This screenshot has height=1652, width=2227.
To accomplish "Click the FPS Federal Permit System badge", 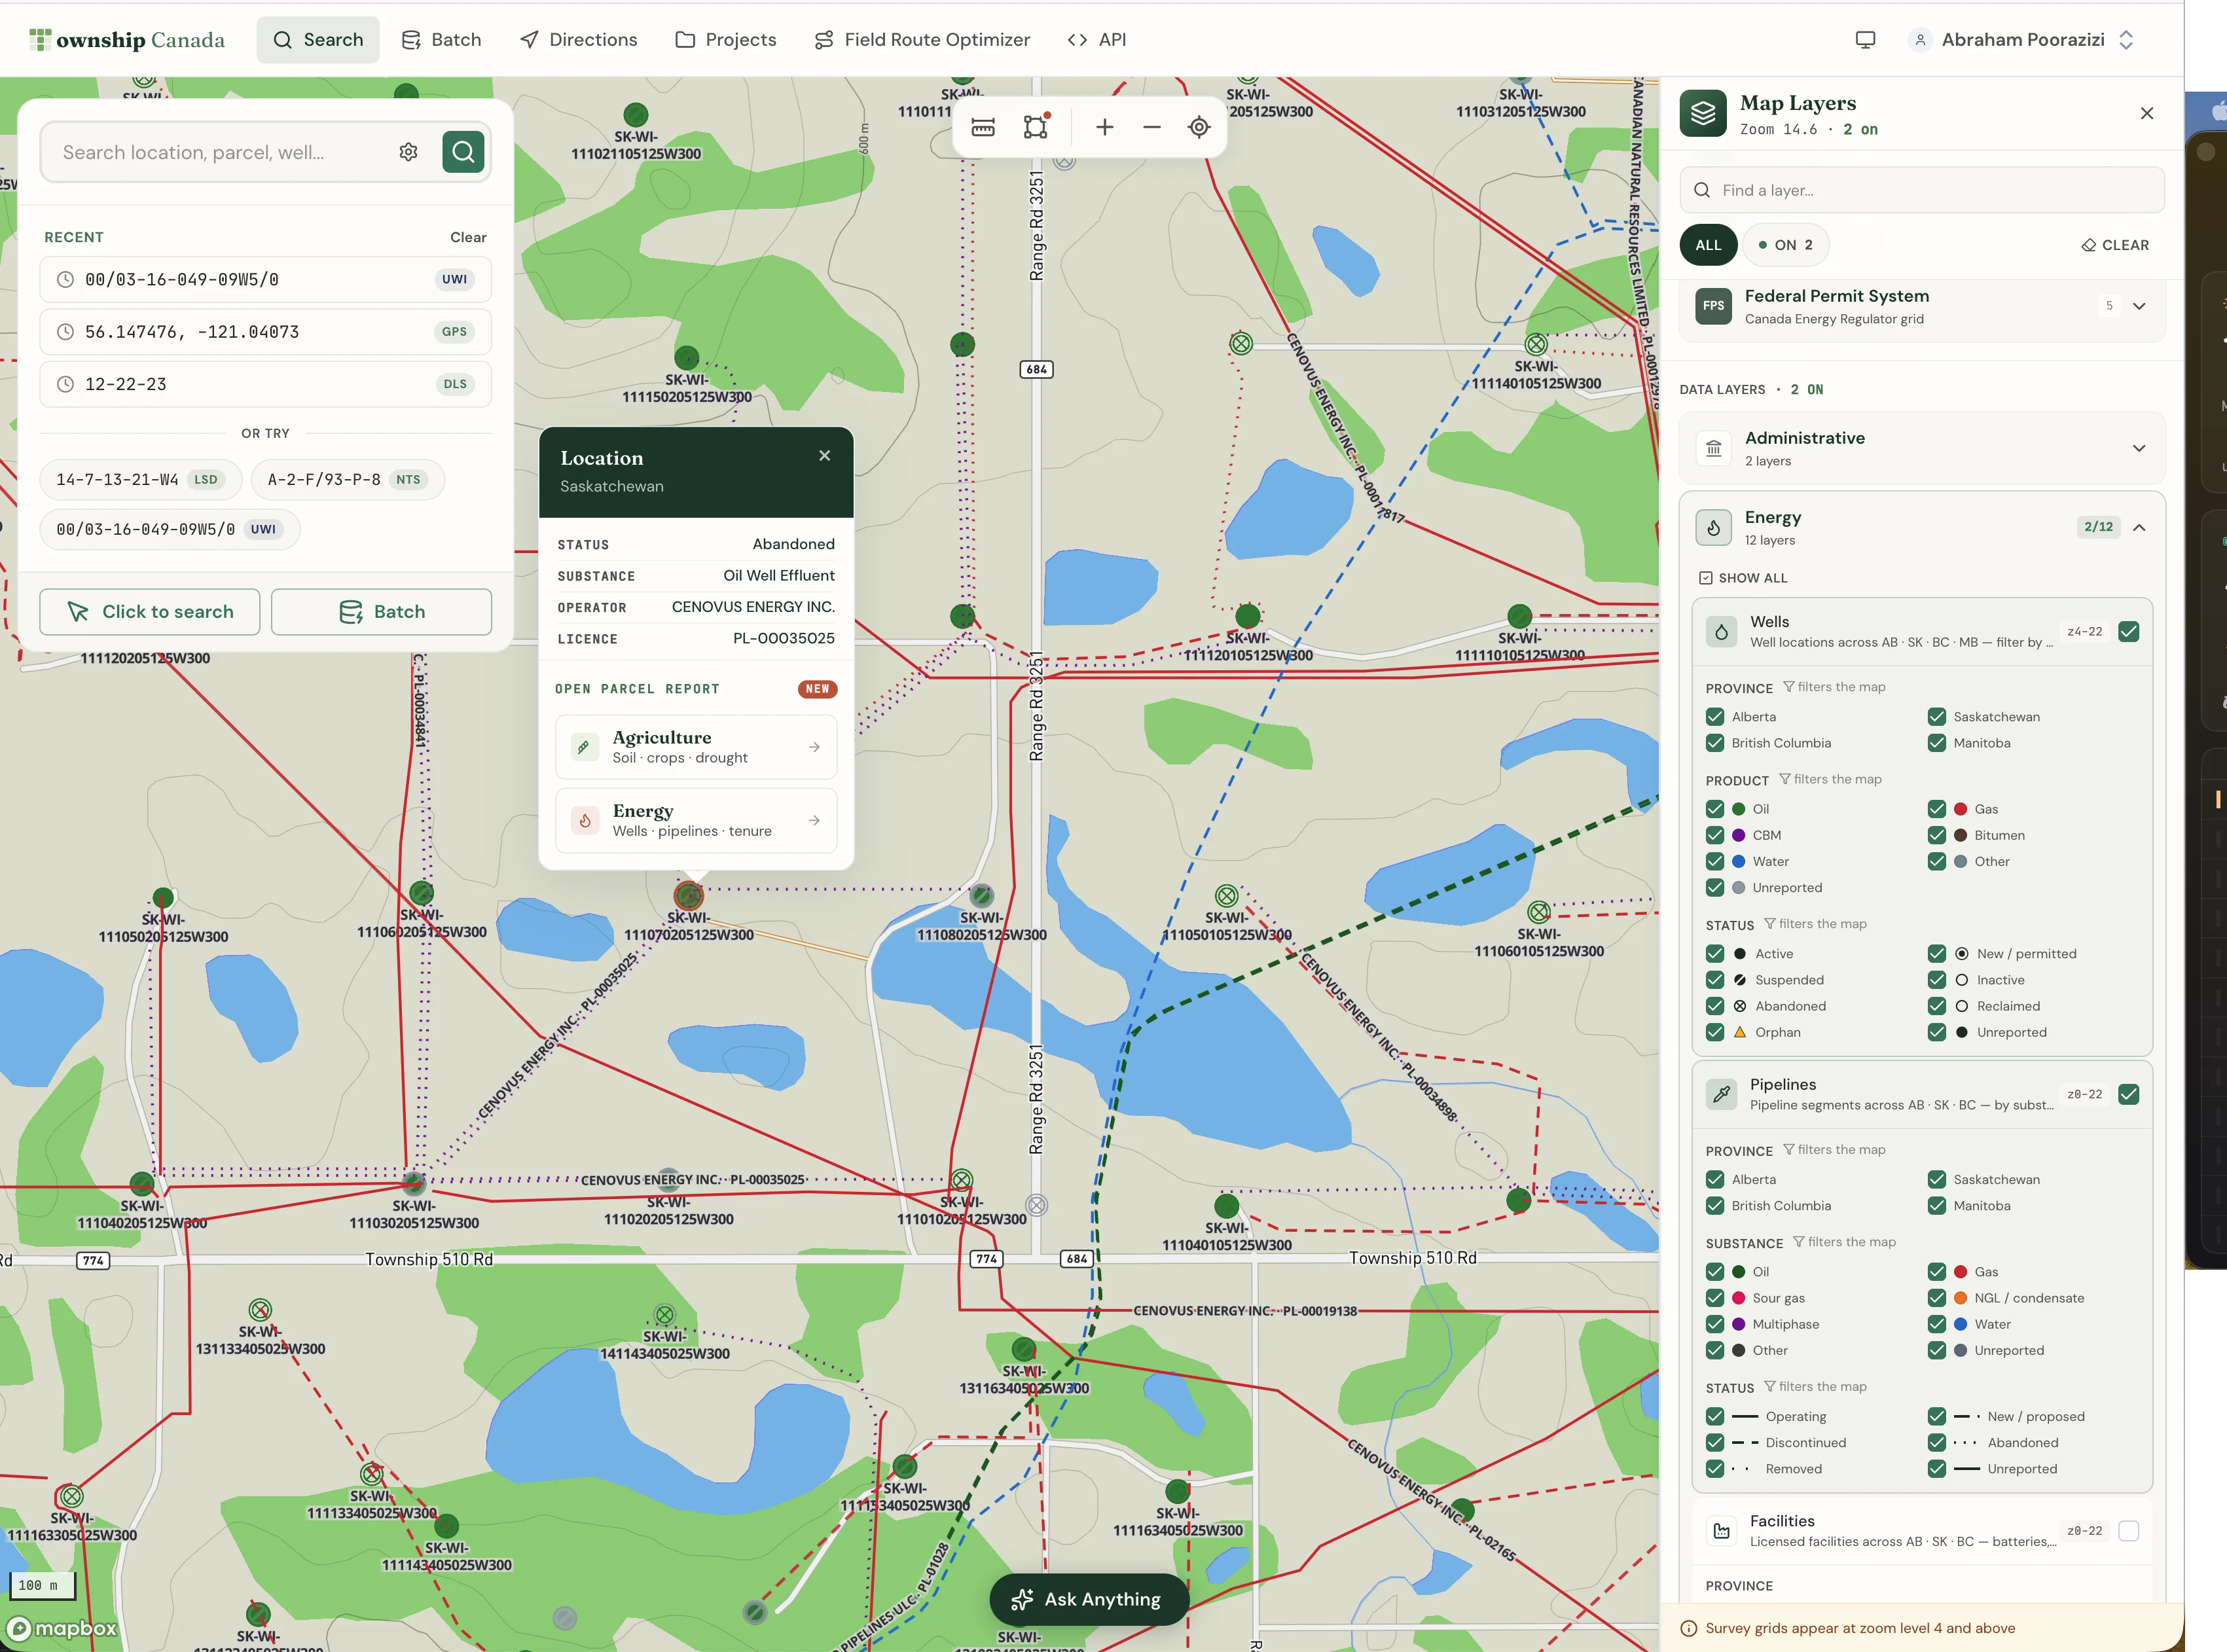I will 1713,306.
